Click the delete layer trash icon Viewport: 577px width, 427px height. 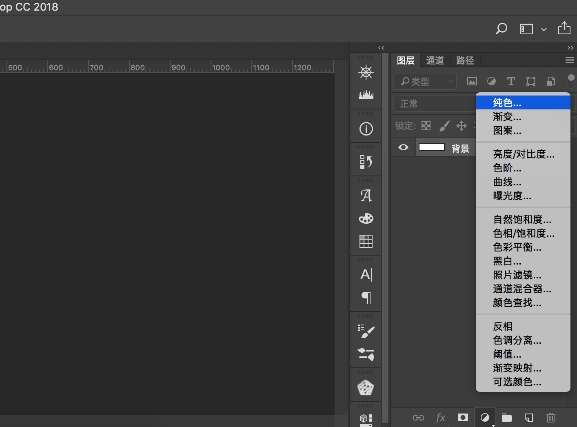coord(551,417)
